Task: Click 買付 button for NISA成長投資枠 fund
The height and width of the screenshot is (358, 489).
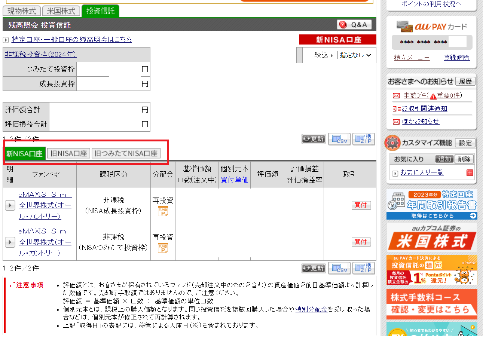Action: tap(361, 205)
